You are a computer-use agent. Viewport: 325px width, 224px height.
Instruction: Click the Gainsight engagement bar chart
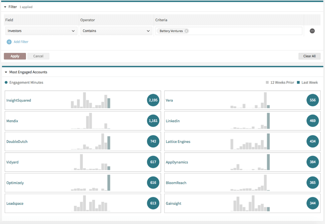pyautogui.click(x=250, y=203)
